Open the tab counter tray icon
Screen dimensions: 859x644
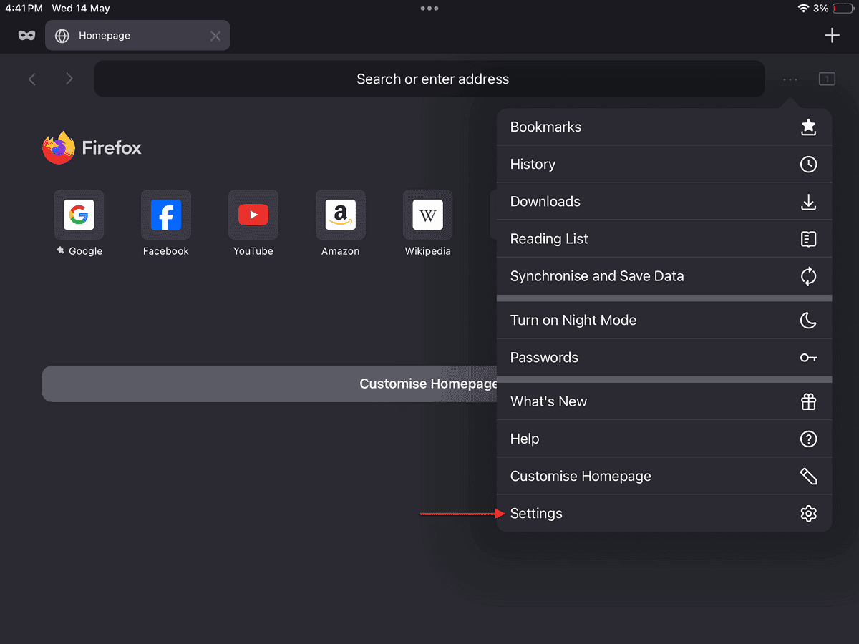coord(827,79)
